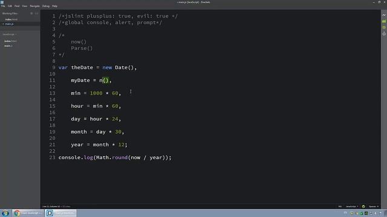This screenshot has width=387, height=217.
Task: Open the JavaScript language mode dropdown
Action: pyautogui.click(x=352, y=206)
